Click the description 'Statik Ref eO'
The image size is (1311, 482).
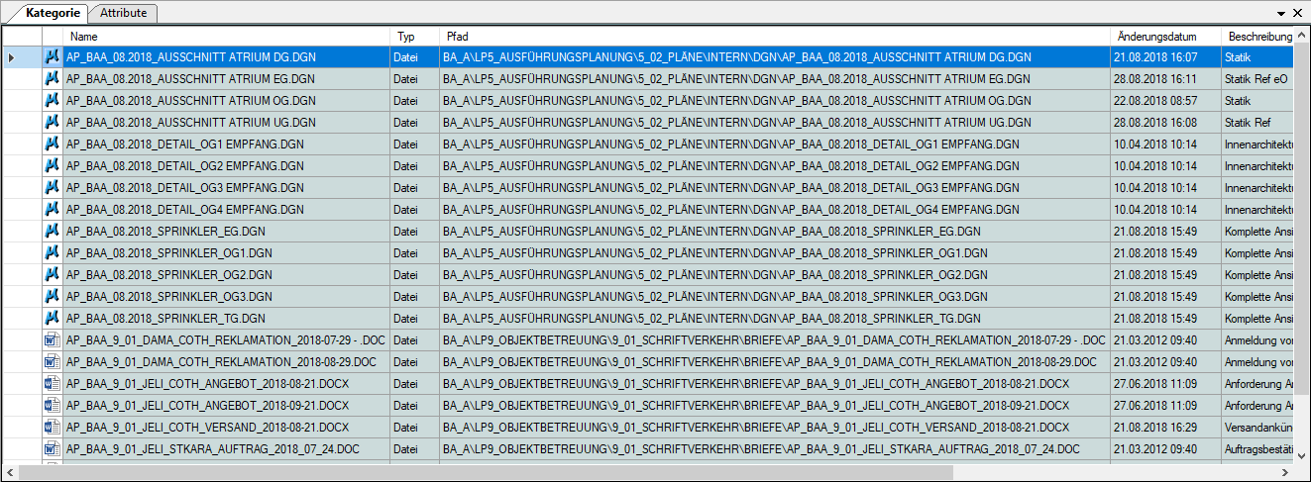pos(1256,79)
